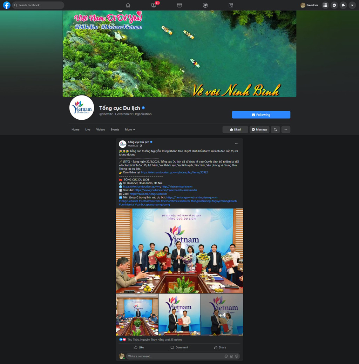Open the +4 more photos thumbnail

tap(222, 315)
